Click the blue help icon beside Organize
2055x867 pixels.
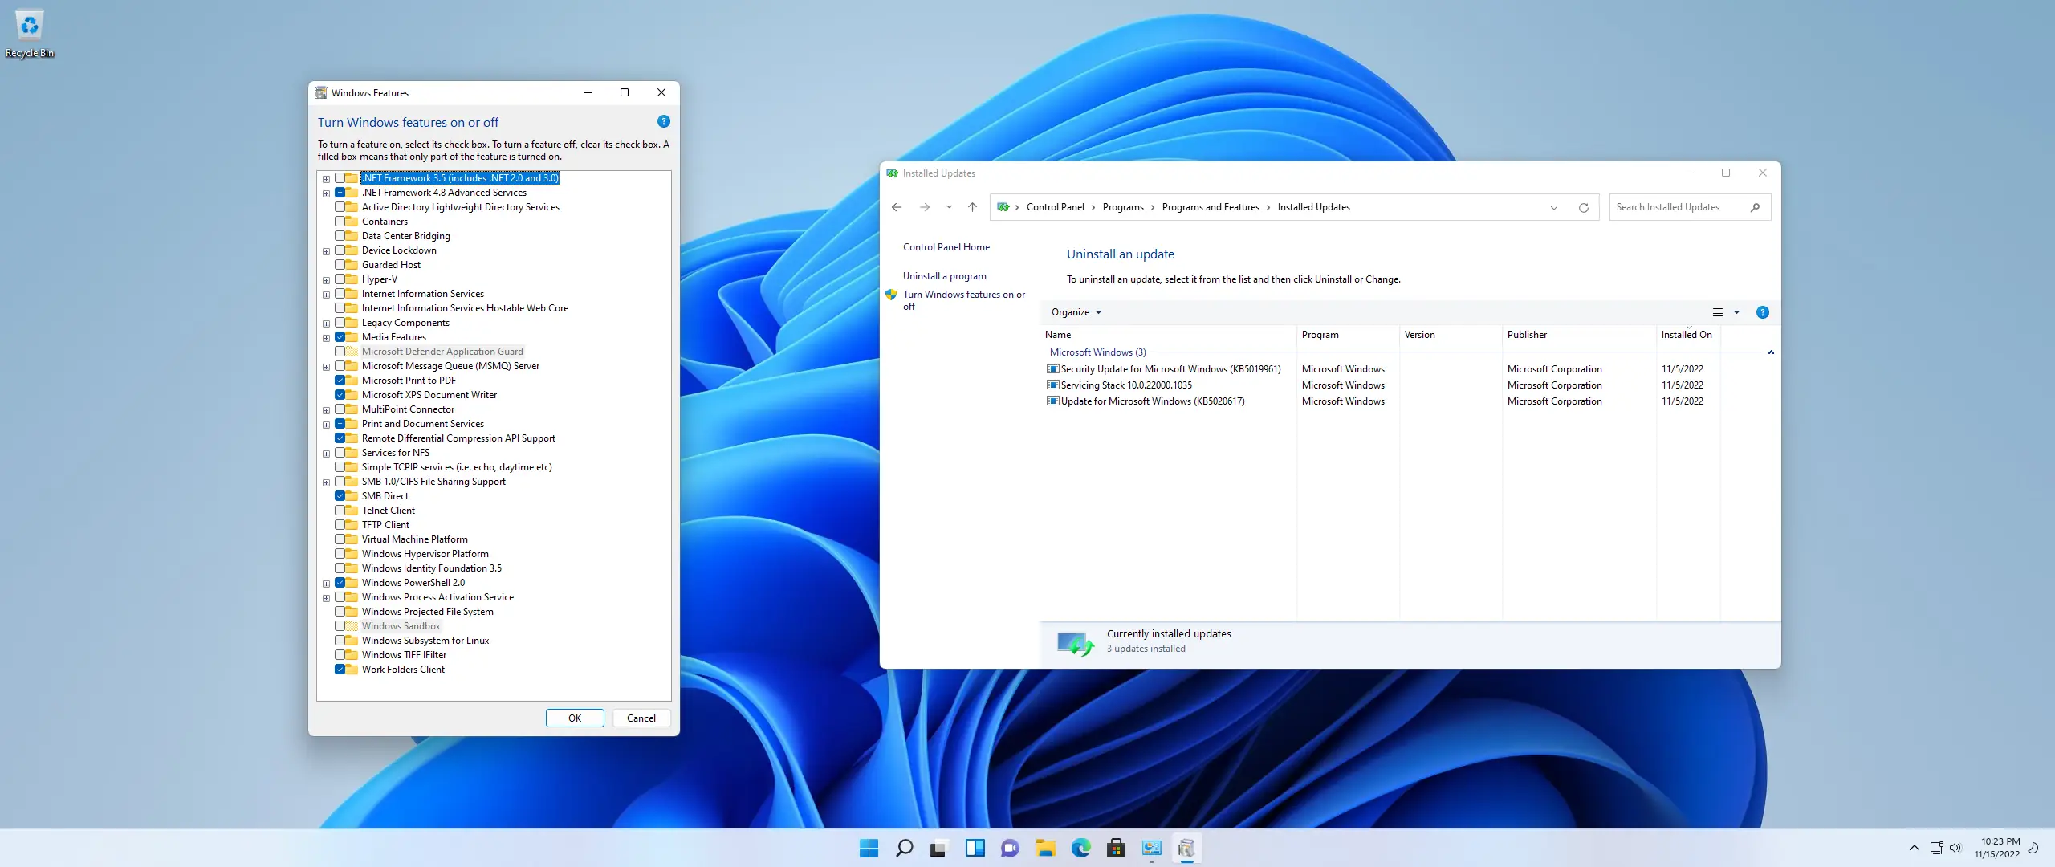1762,312
